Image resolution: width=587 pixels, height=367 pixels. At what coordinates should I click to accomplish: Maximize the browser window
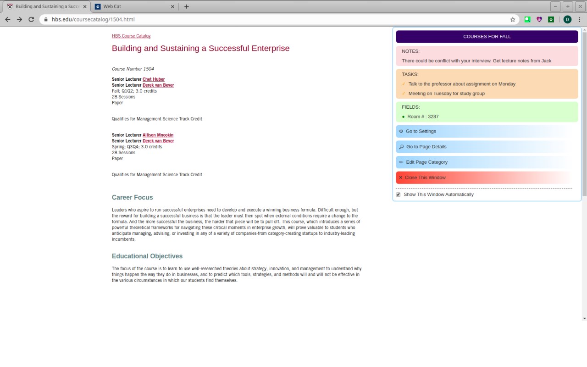(568, 6)
